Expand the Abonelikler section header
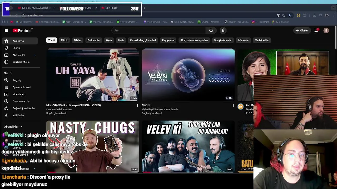337x189 pixels. 13,127
